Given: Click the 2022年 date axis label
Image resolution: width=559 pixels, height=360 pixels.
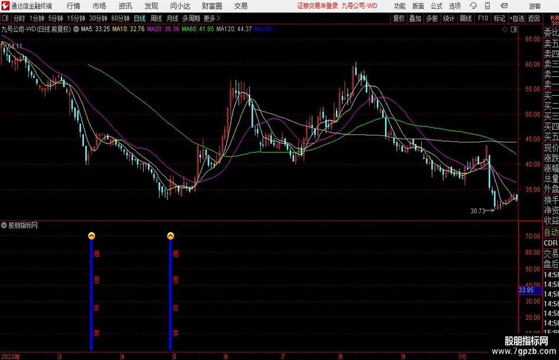Looking at the screenshot, I should pos(10,356).
